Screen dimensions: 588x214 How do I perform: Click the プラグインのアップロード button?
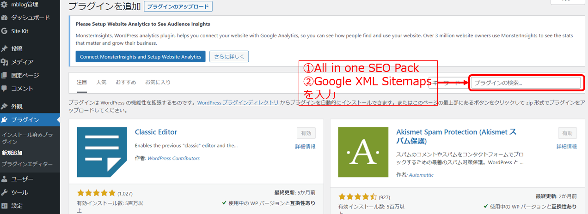tap(178, 6)
